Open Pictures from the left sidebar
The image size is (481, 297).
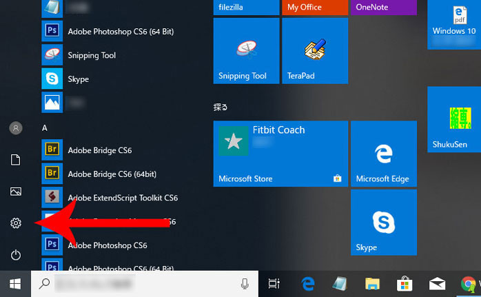click(x=16, y=192)
